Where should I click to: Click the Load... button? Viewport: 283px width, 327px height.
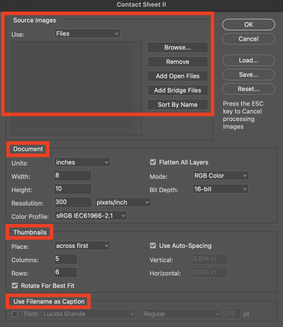[248, 61]
